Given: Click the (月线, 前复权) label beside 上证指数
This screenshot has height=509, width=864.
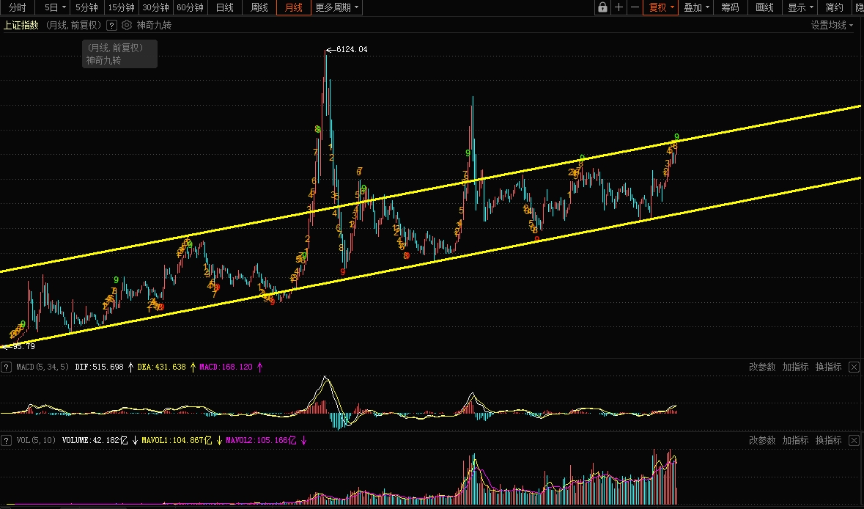Looking at the screenshot, I should pos(73,25).
